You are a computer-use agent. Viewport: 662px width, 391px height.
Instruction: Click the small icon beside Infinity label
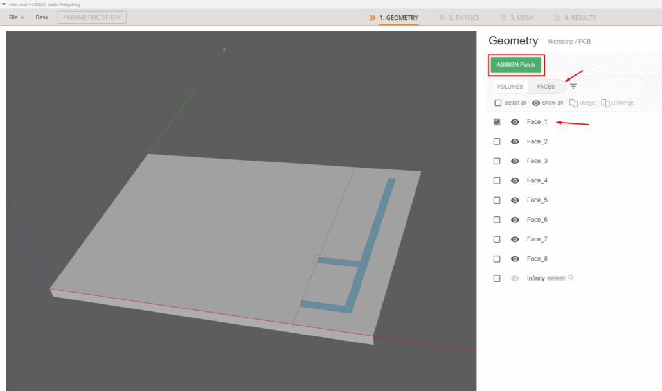[x=571, y=278]
